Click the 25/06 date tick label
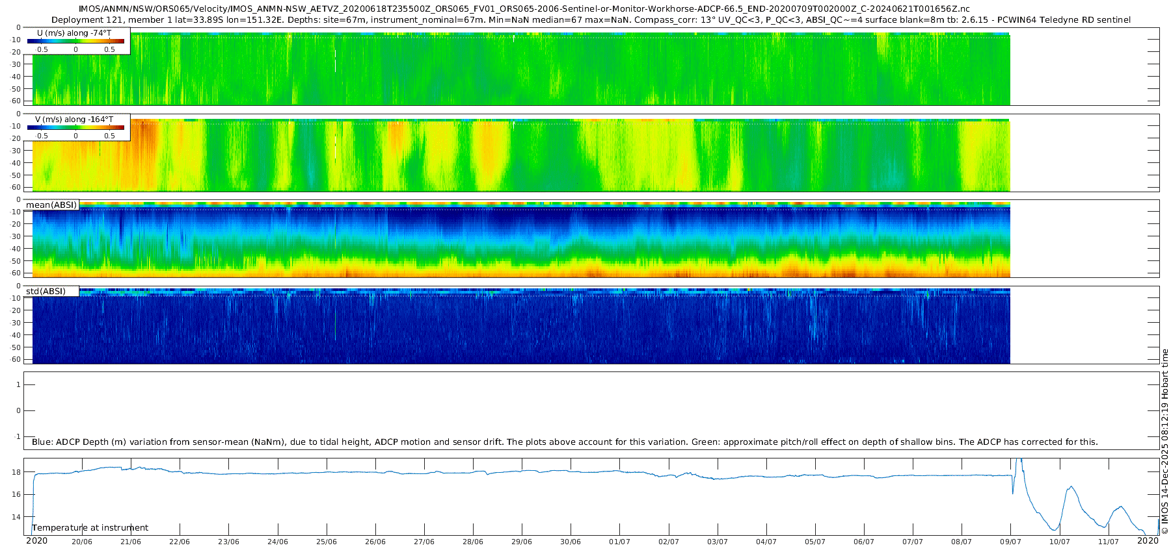Image resolution: width=1171 pixels, height=552 pixels. coord(327,542)
